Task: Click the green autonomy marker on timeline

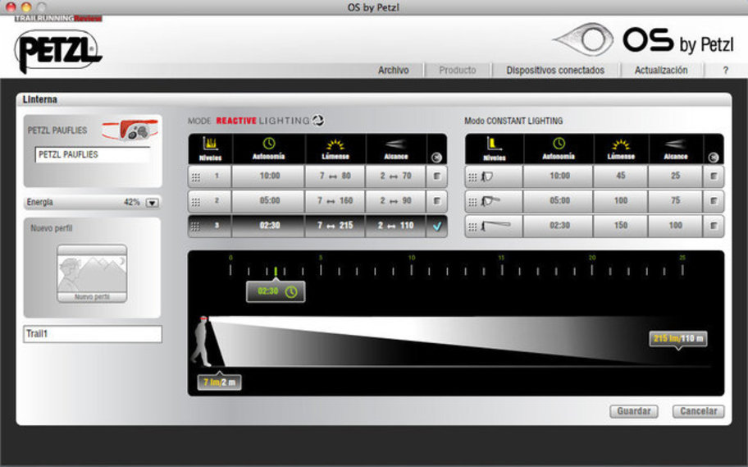Action: click(x=276, y=271)
